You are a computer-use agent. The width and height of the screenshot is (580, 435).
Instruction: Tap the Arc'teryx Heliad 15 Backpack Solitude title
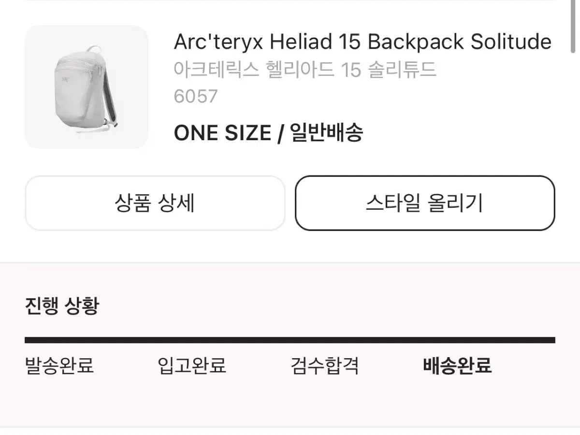point(362,42)
